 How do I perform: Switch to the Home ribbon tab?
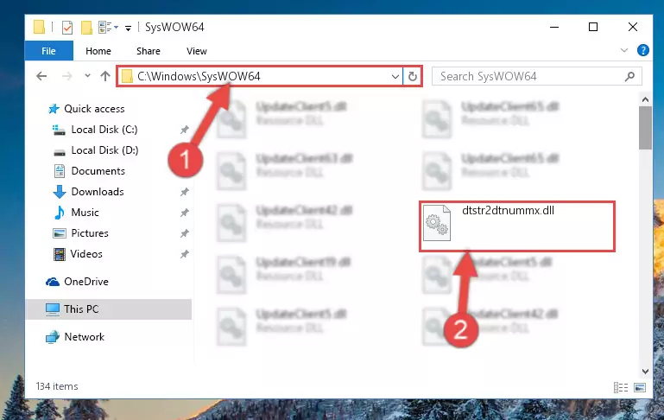tap(98, 51)
